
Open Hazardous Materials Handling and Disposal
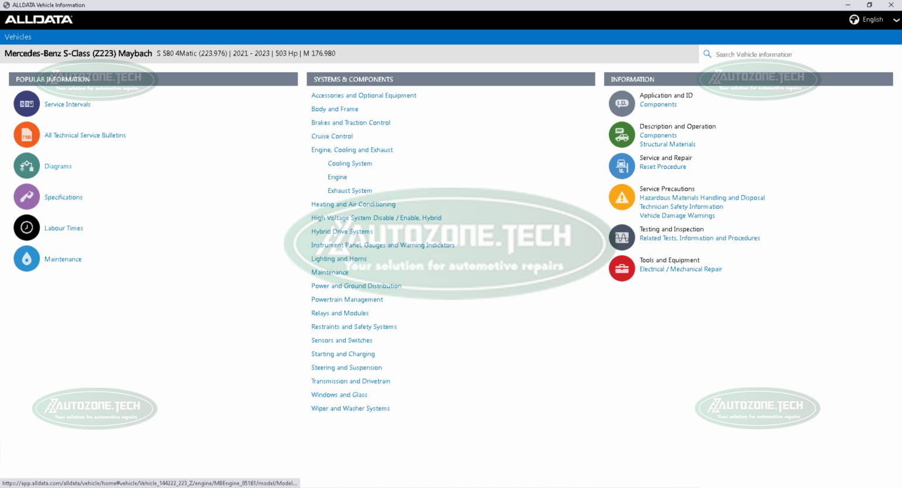(x=702, y=197)
